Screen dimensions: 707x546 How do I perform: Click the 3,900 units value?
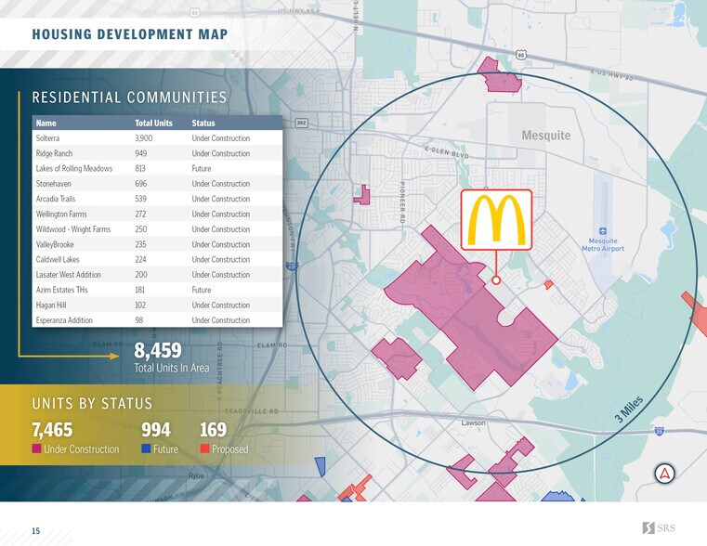tap(143, 138)
